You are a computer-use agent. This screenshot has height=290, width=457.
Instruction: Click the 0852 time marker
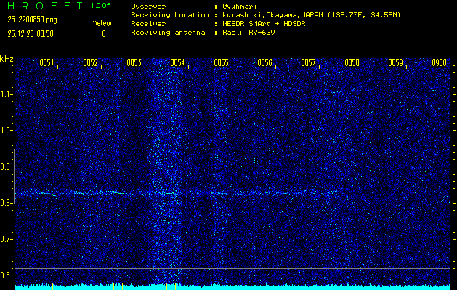[x=90, y=63]
